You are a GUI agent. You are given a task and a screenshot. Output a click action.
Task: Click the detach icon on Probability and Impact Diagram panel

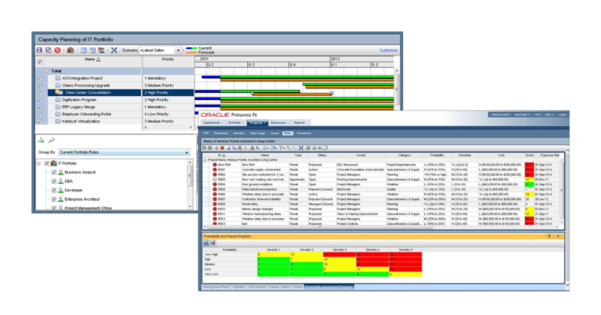click(x=549, y=236)
